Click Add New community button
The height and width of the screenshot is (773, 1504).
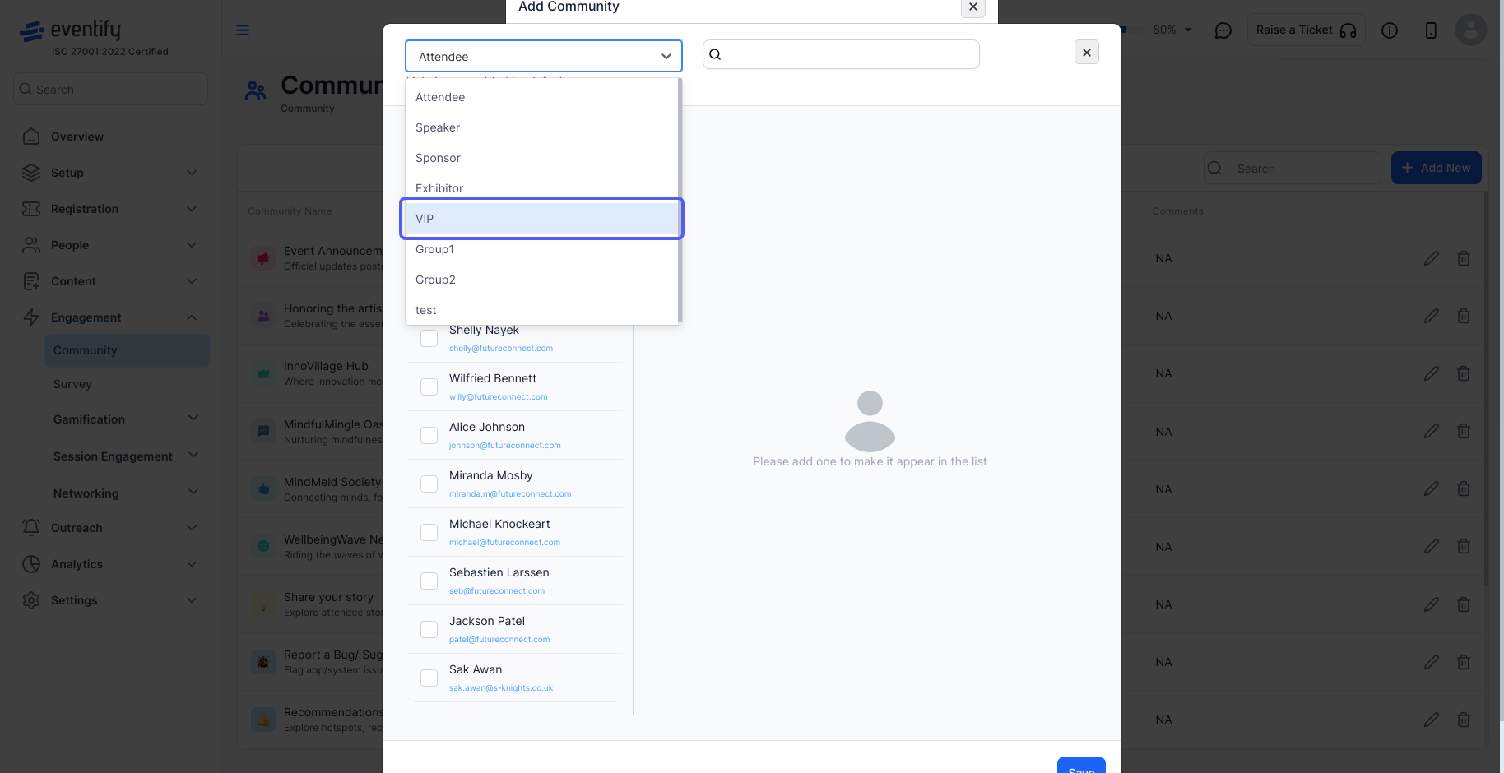pyautogui.click(x=1436, y=168)
